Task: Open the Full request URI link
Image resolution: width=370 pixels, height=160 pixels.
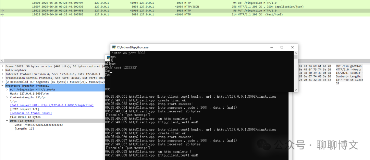Action: click(x=52, y=105)
